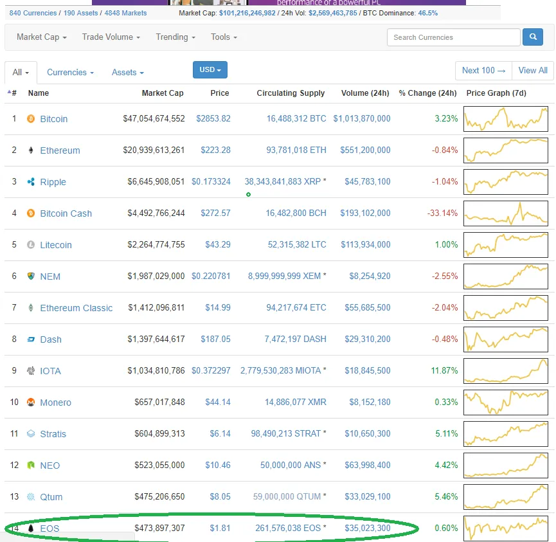Open the Ethereum currency page
This screenshot has height=542, width=556.
tap(60, 150)
